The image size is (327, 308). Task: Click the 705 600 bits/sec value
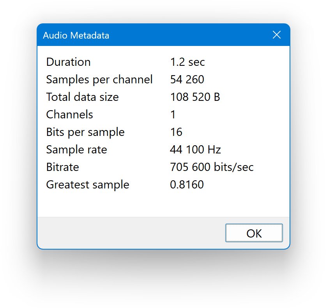pyautogui.click(x=212, y=167)
